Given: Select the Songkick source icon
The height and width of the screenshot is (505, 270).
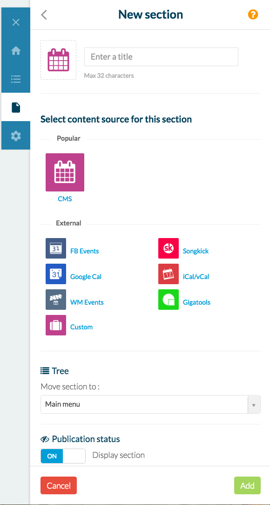Looking at the screenshot, I should (169, 248).
